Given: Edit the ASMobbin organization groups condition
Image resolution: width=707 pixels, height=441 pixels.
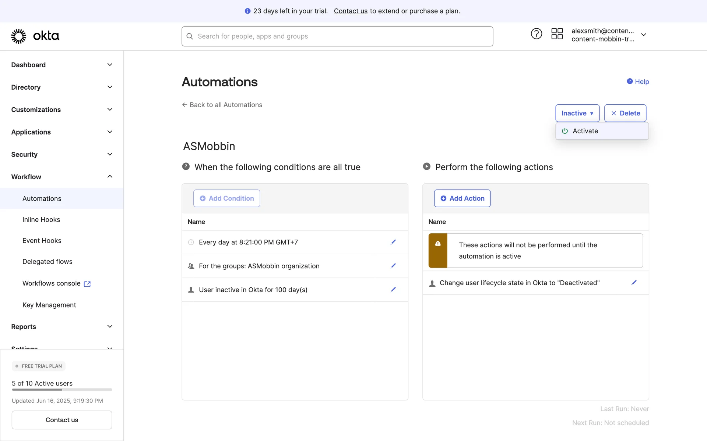Looking at the screenshot, I should (x=393, y=266).
